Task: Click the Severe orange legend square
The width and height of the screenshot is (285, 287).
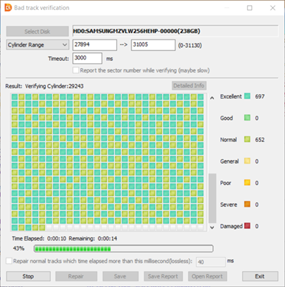Action: [x=247, y=204]
